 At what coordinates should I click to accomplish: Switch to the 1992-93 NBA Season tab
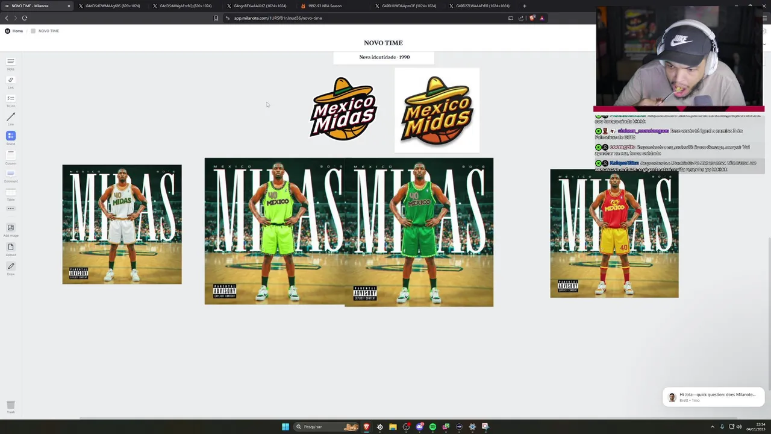point(333,6)
